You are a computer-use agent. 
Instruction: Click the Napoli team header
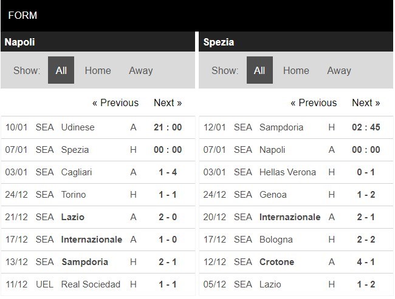pyautogui.click(x=19, y=42)
